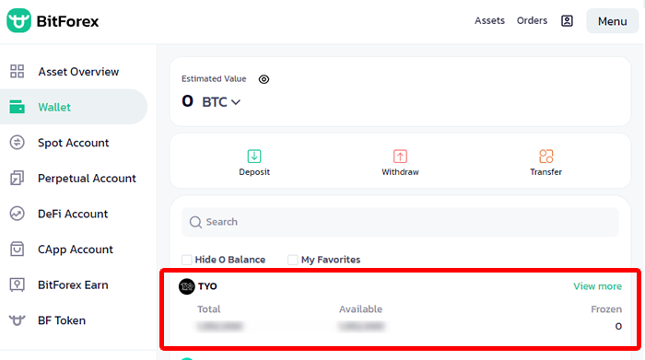The height and width of the screenshot is (360, 645).
Task: Check the Hide 0 Balance checkbox
Action: click(x=187, y=260)
